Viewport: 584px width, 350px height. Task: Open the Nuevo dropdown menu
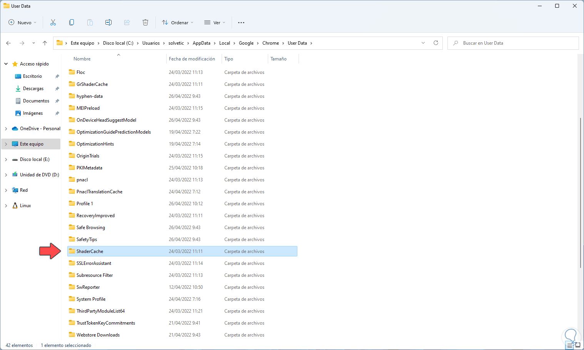pos(23,23)
